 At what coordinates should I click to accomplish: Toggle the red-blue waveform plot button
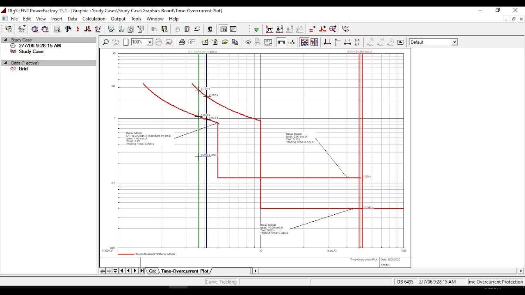[x=304, y=42]
